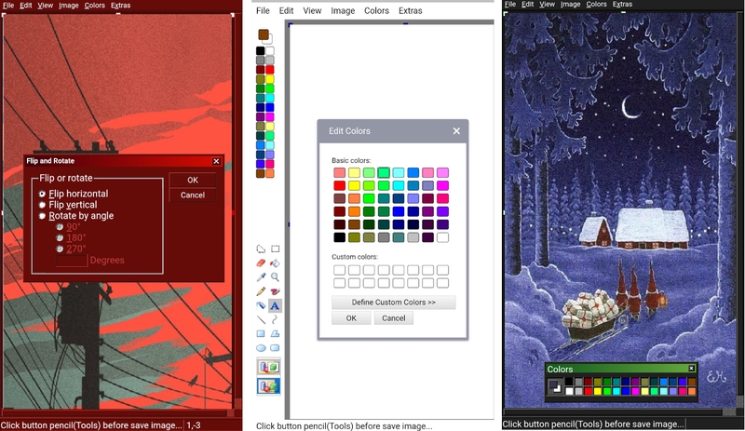This screenshot has height=431, width=745.
Task: Select the Rectangular select tool
Action: pyautogui.click(x=275, y=249)
